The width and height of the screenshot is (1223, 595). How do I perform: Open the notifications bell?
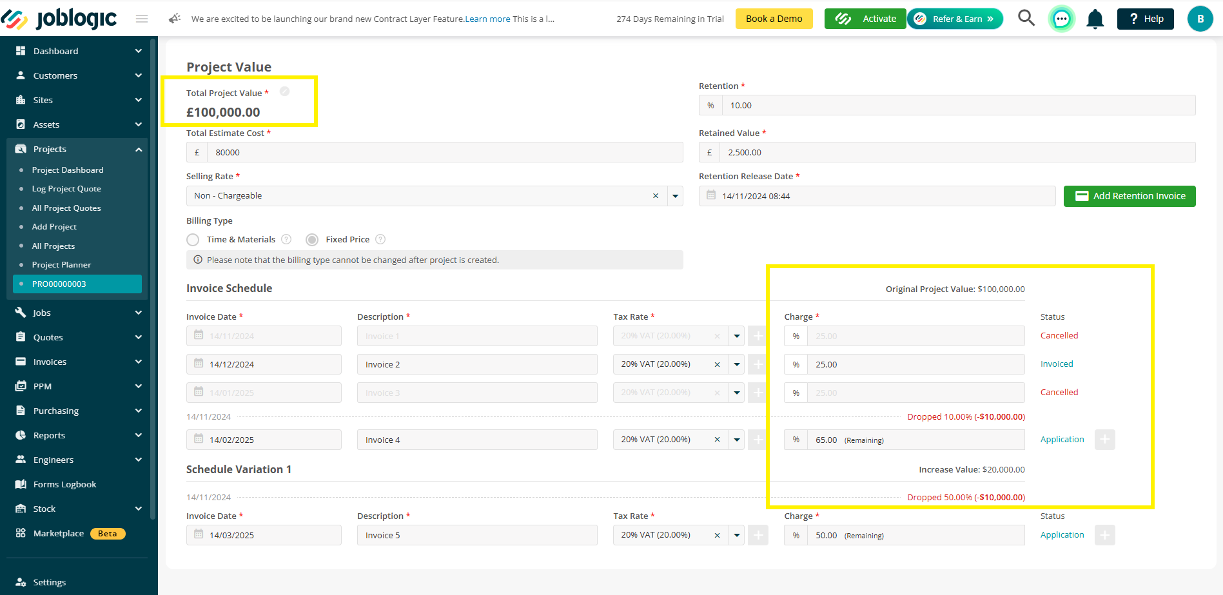tap(1095, 19)
